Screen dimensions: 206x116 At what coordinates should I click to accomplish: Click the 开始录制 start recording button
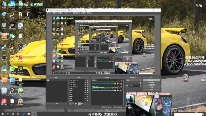pos(152,82)
